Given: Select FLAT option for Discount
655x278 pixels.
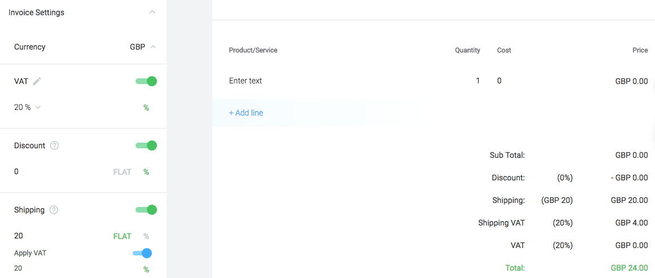Looking at the screenshot, I should pos(122,172).
